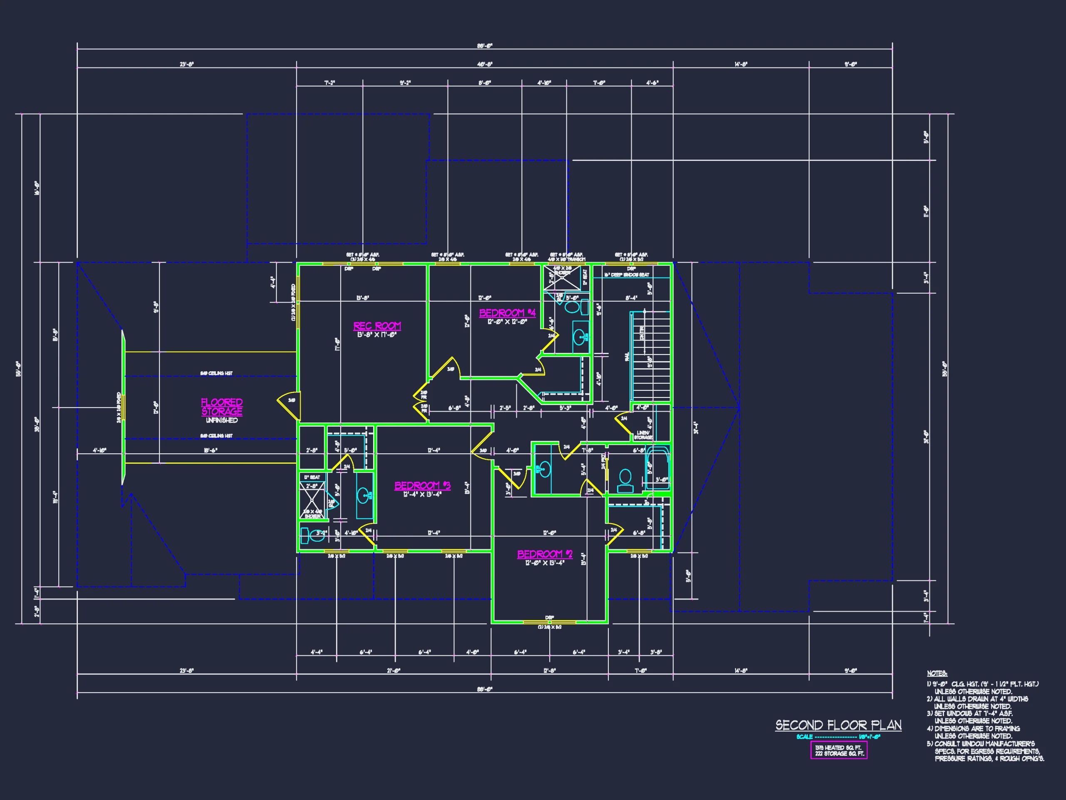Click the UNFINISHED text under Floored Storage

(222, 420)
